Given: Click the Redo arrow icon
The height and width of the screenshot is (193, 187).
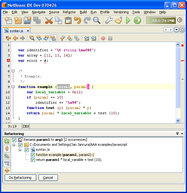Looking at the screenshot, I should tap(87, 20).
